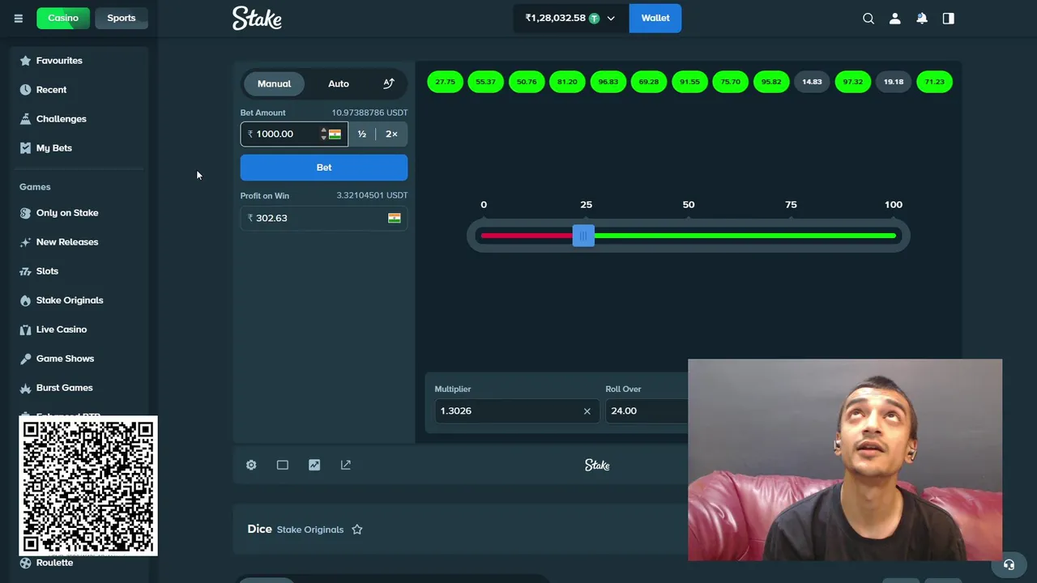Viewport: 1037px width, 583px height.
Task: Open past result 14.83
Action: [812, 82]
